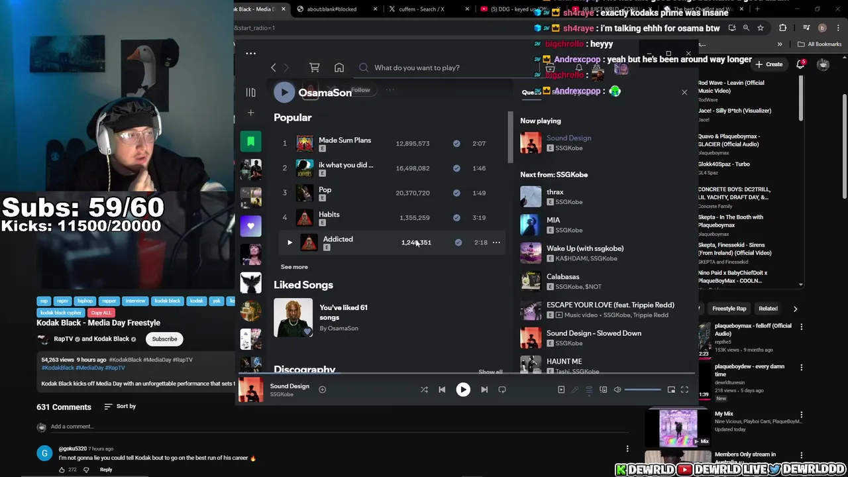Click YouTube sidebar playlist scrollbar
The image size is (848, 477).
pos(801,99)
